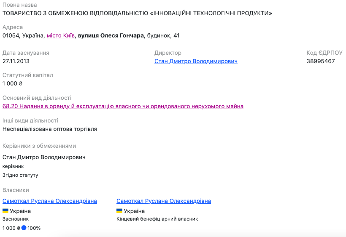Click the Ukraine flag under Засновник owner

tap(5, 211)
